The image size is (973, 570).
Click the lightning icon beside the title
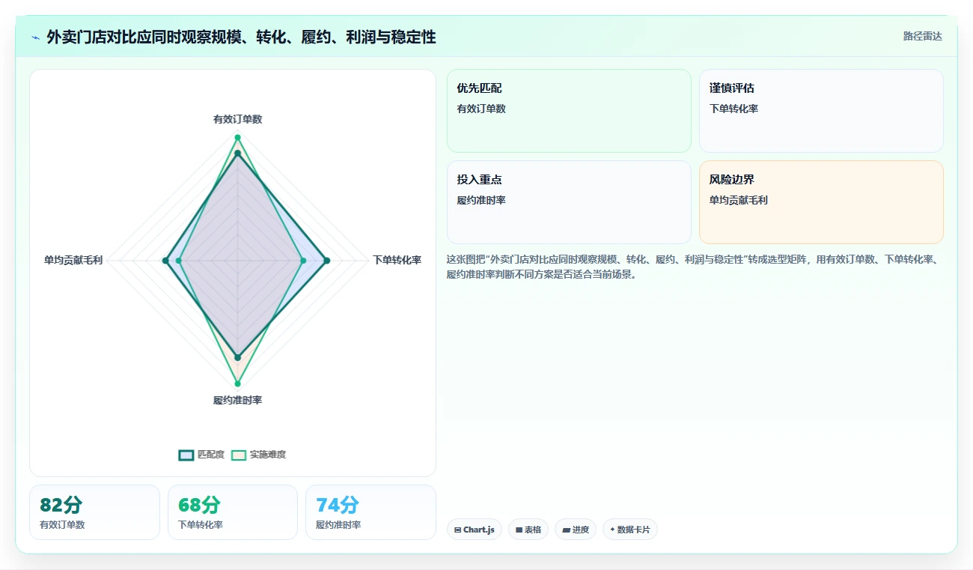36,37
